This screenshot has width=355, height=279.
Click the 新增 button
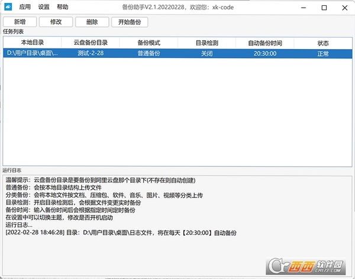pos(20,22)
